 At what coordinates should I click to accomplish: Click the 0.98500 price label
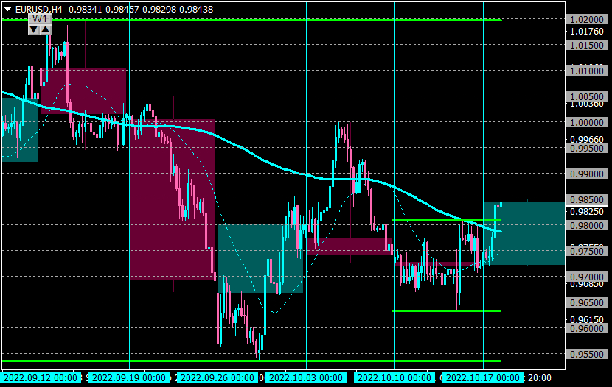pyautogui.click(x=587, y=199)
